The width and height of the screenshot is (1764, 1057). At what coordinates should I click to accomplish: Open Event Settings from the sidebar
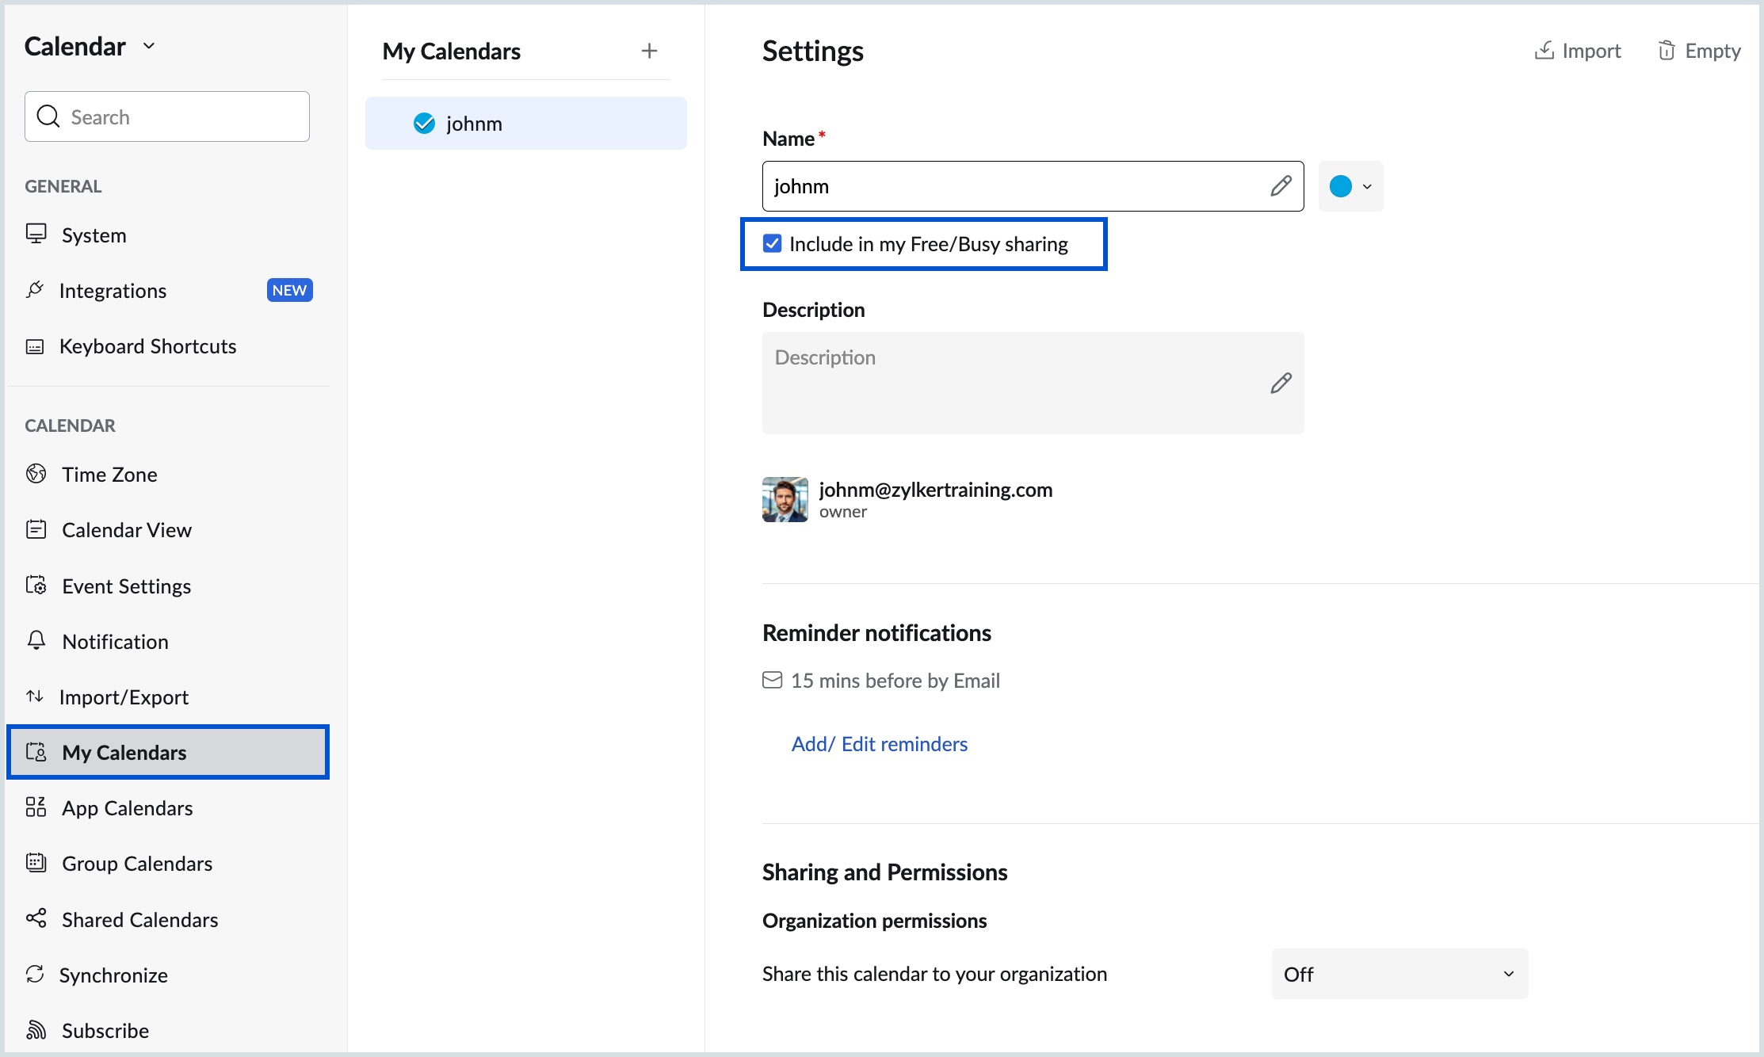[127, 586]
